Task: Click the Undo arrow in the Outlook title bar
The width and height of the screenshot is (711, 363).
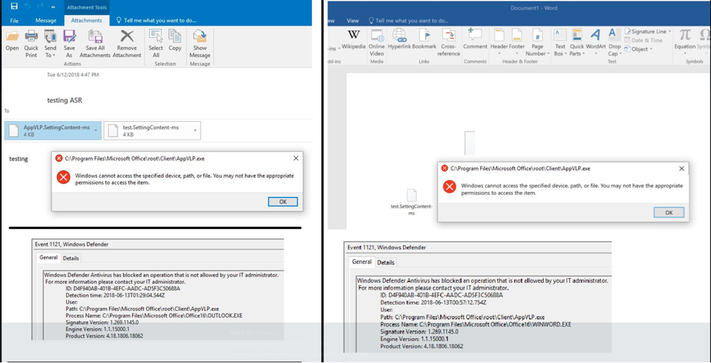Action: [28, 7]
